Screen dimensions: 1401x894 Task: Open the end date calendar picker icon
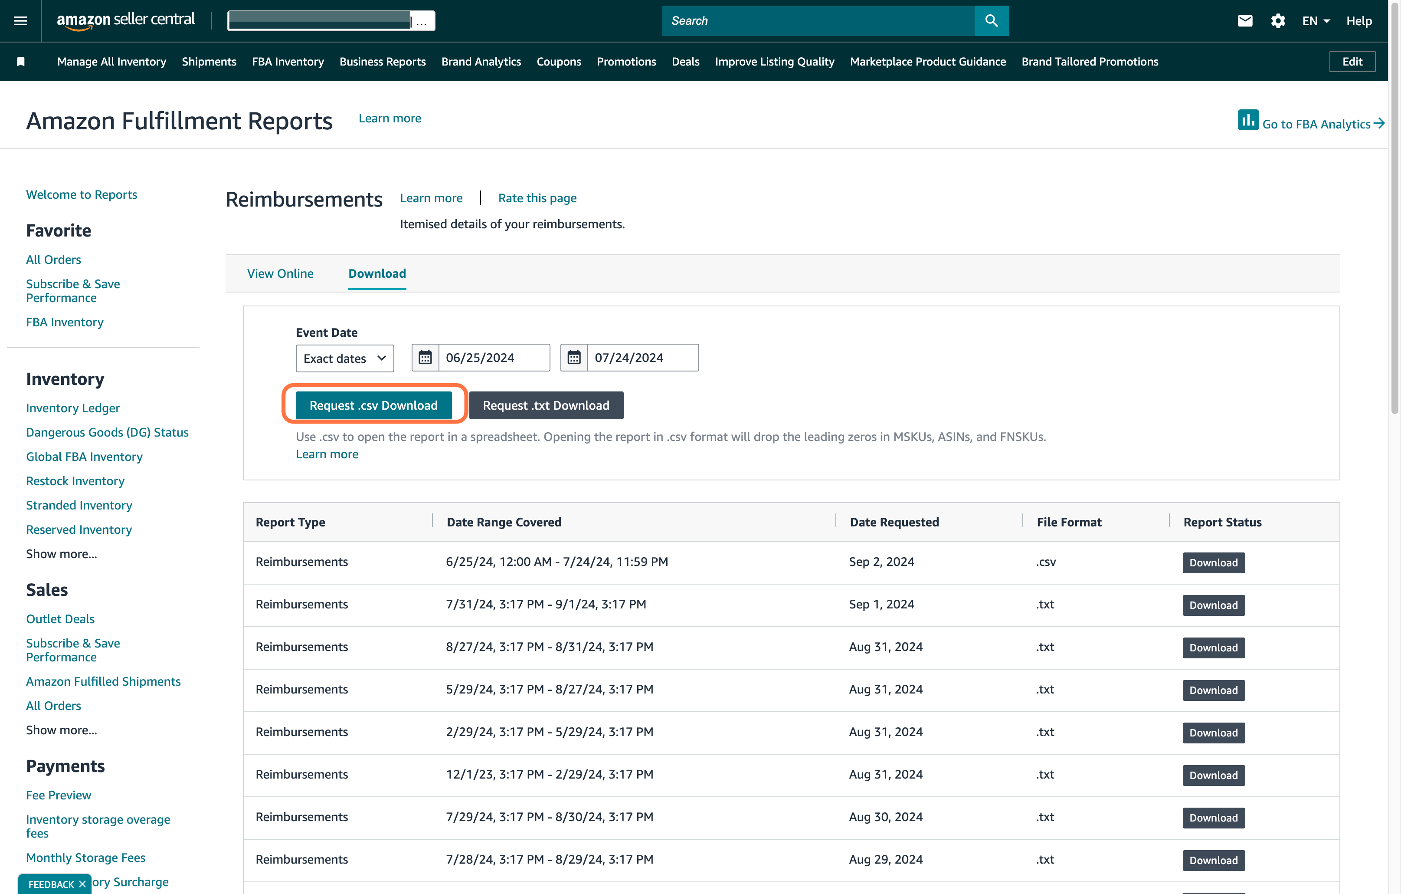pos(574,357)
